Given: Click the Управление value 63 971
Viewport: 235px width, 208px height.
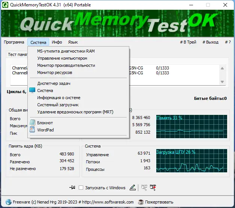Looking at the screenshot, I should coord(144,153).
